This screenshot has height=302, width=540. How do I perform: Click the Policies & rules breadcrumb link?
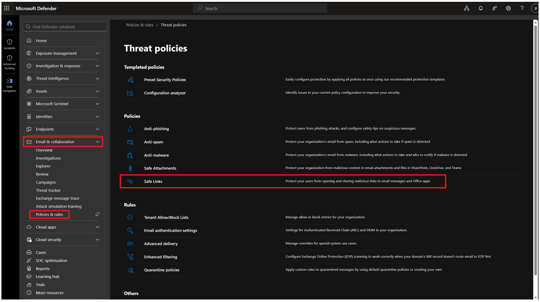pos(139,25)
